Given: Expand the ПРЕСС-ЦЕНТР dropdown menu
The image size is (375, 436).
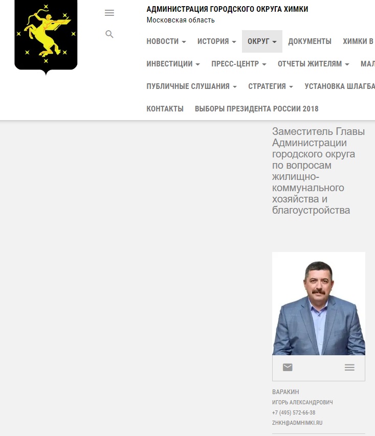Looking at the screenshot, I should click(239, 64).
